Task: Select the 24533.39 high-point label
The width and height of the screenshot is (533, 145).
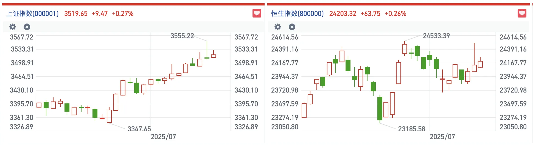Action: pyautogui.click(x=436, y=36)
